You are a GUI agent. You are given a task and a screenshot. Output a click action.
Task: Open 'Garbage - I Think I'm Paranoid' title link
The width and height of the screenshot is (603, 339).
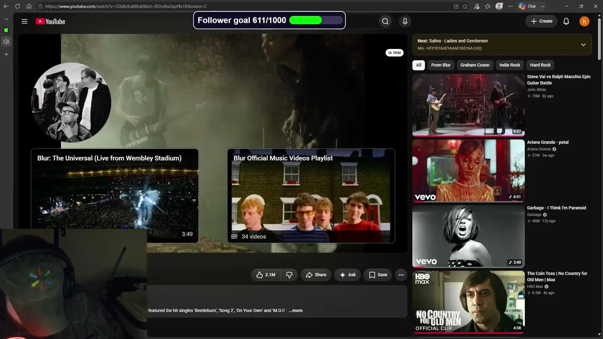556,208
